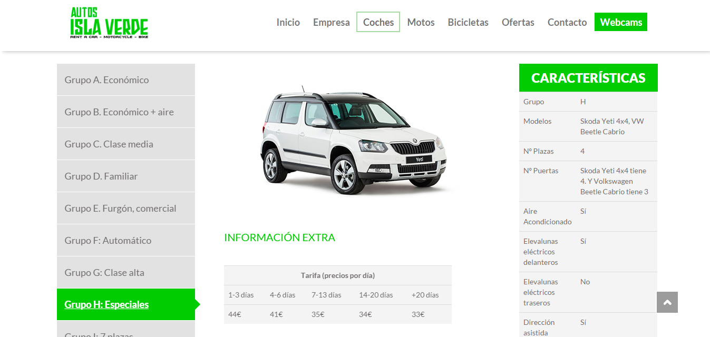This screenshot has height=337, width=710.
Task: Navigate to Bicicletas
Action: [468, 22]
